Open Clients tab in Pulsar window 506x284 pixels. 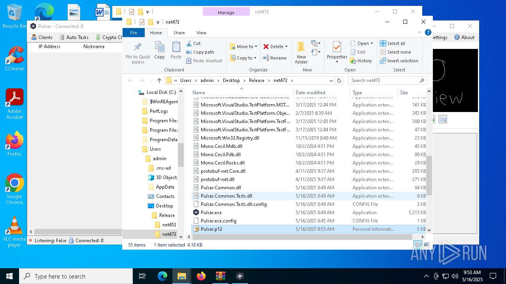pos(42,37)
